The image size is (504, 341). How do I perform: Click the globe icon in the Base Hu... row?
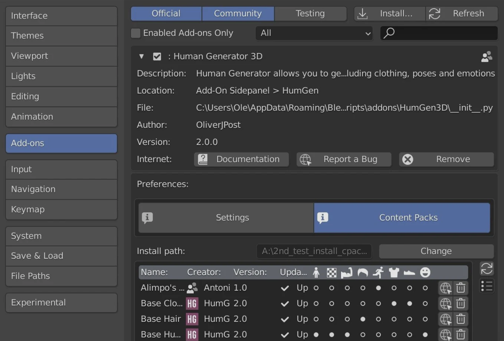coord(445,335)
